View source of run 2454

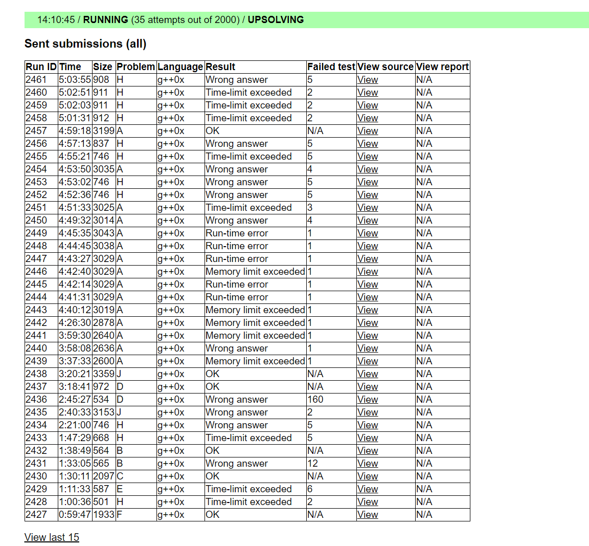click(x=368, y=169)
